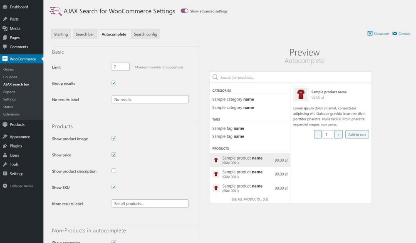
Task: Click the AJAX Search plugin logo icon
Action: [56, 11]
